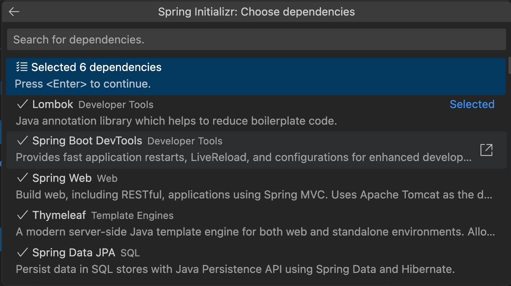Screen dimensions: 511x286
Task: Deselect the Lombok dependency
Action: point(256,113)
